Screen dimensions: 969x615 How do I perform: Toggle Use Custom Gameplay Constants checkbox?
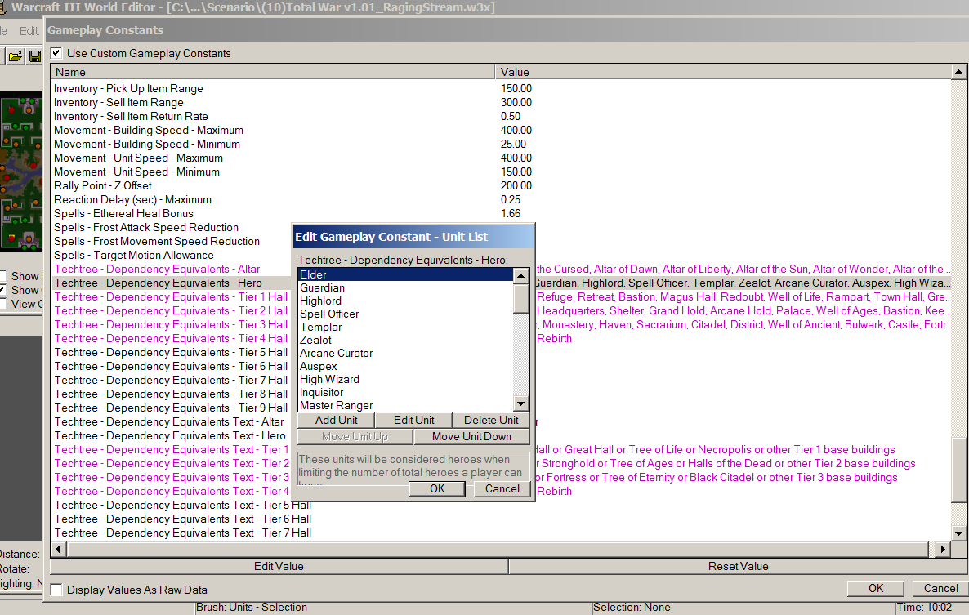point(56,53)
